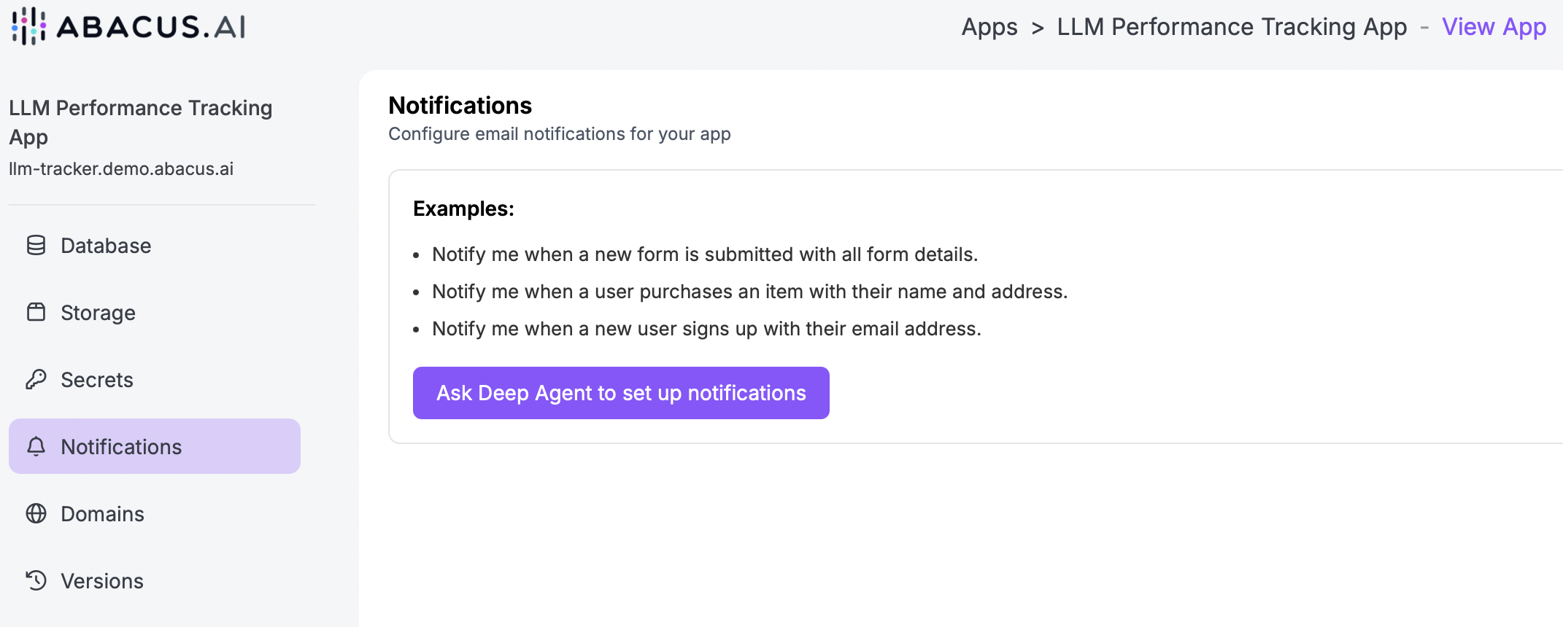The height and width of the screenshot is (627, 1563).
Task: Navigate to Apps in the breadcrumb
Action: pyautogui.click(x=989, y=27)
